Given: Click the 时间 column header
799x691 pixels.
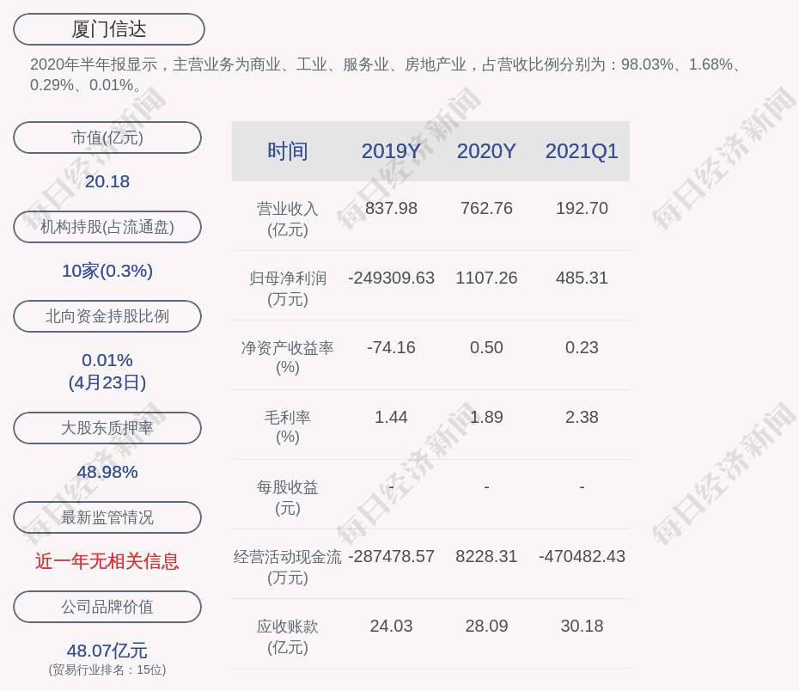Looking at the screenshot, I should click(288, 151).
